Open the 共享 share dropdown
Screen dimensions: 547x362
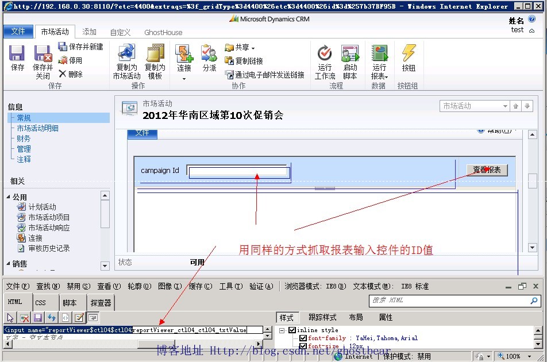point(240,47)
